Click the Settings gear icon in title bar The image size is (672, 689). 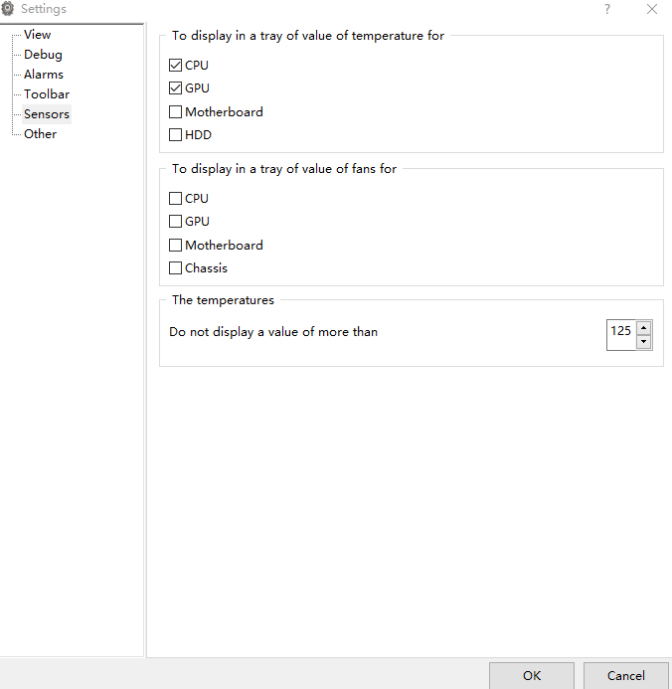(x=8, y=8)
